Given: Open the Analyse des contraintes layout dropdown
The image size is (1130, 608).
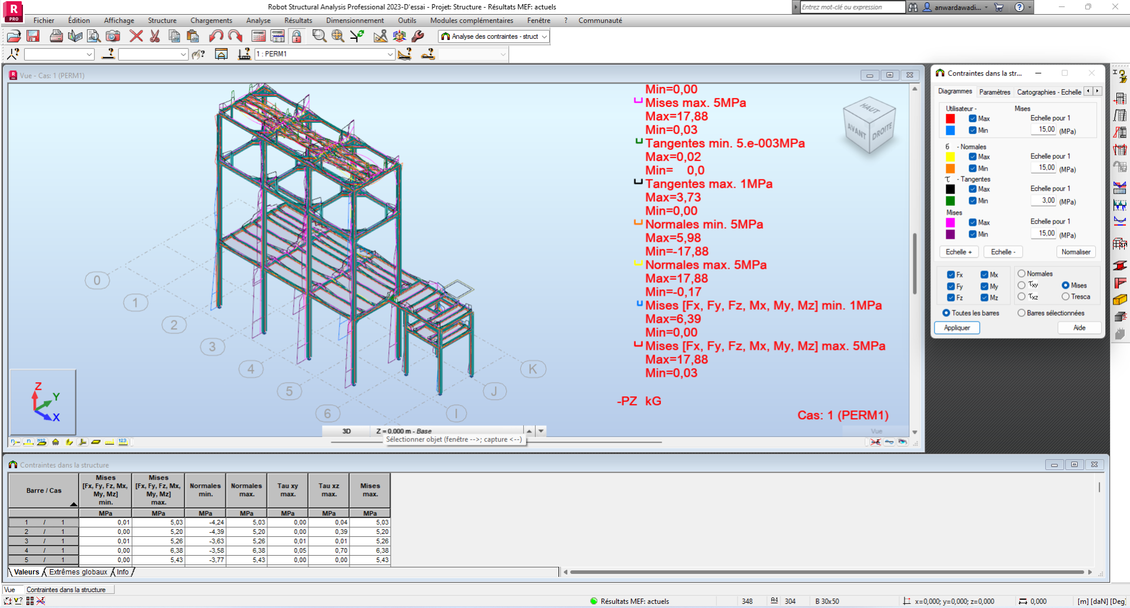Looking at the screenshot, I should pyautogui.click(x=544, y=36).
